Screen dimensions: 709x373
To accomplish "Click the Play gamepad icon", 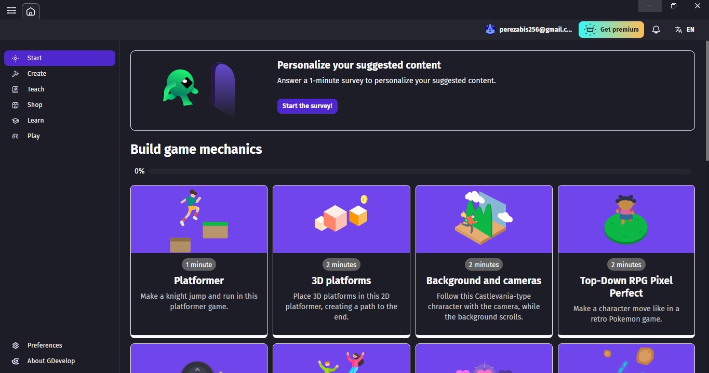I will pos(16,136).
